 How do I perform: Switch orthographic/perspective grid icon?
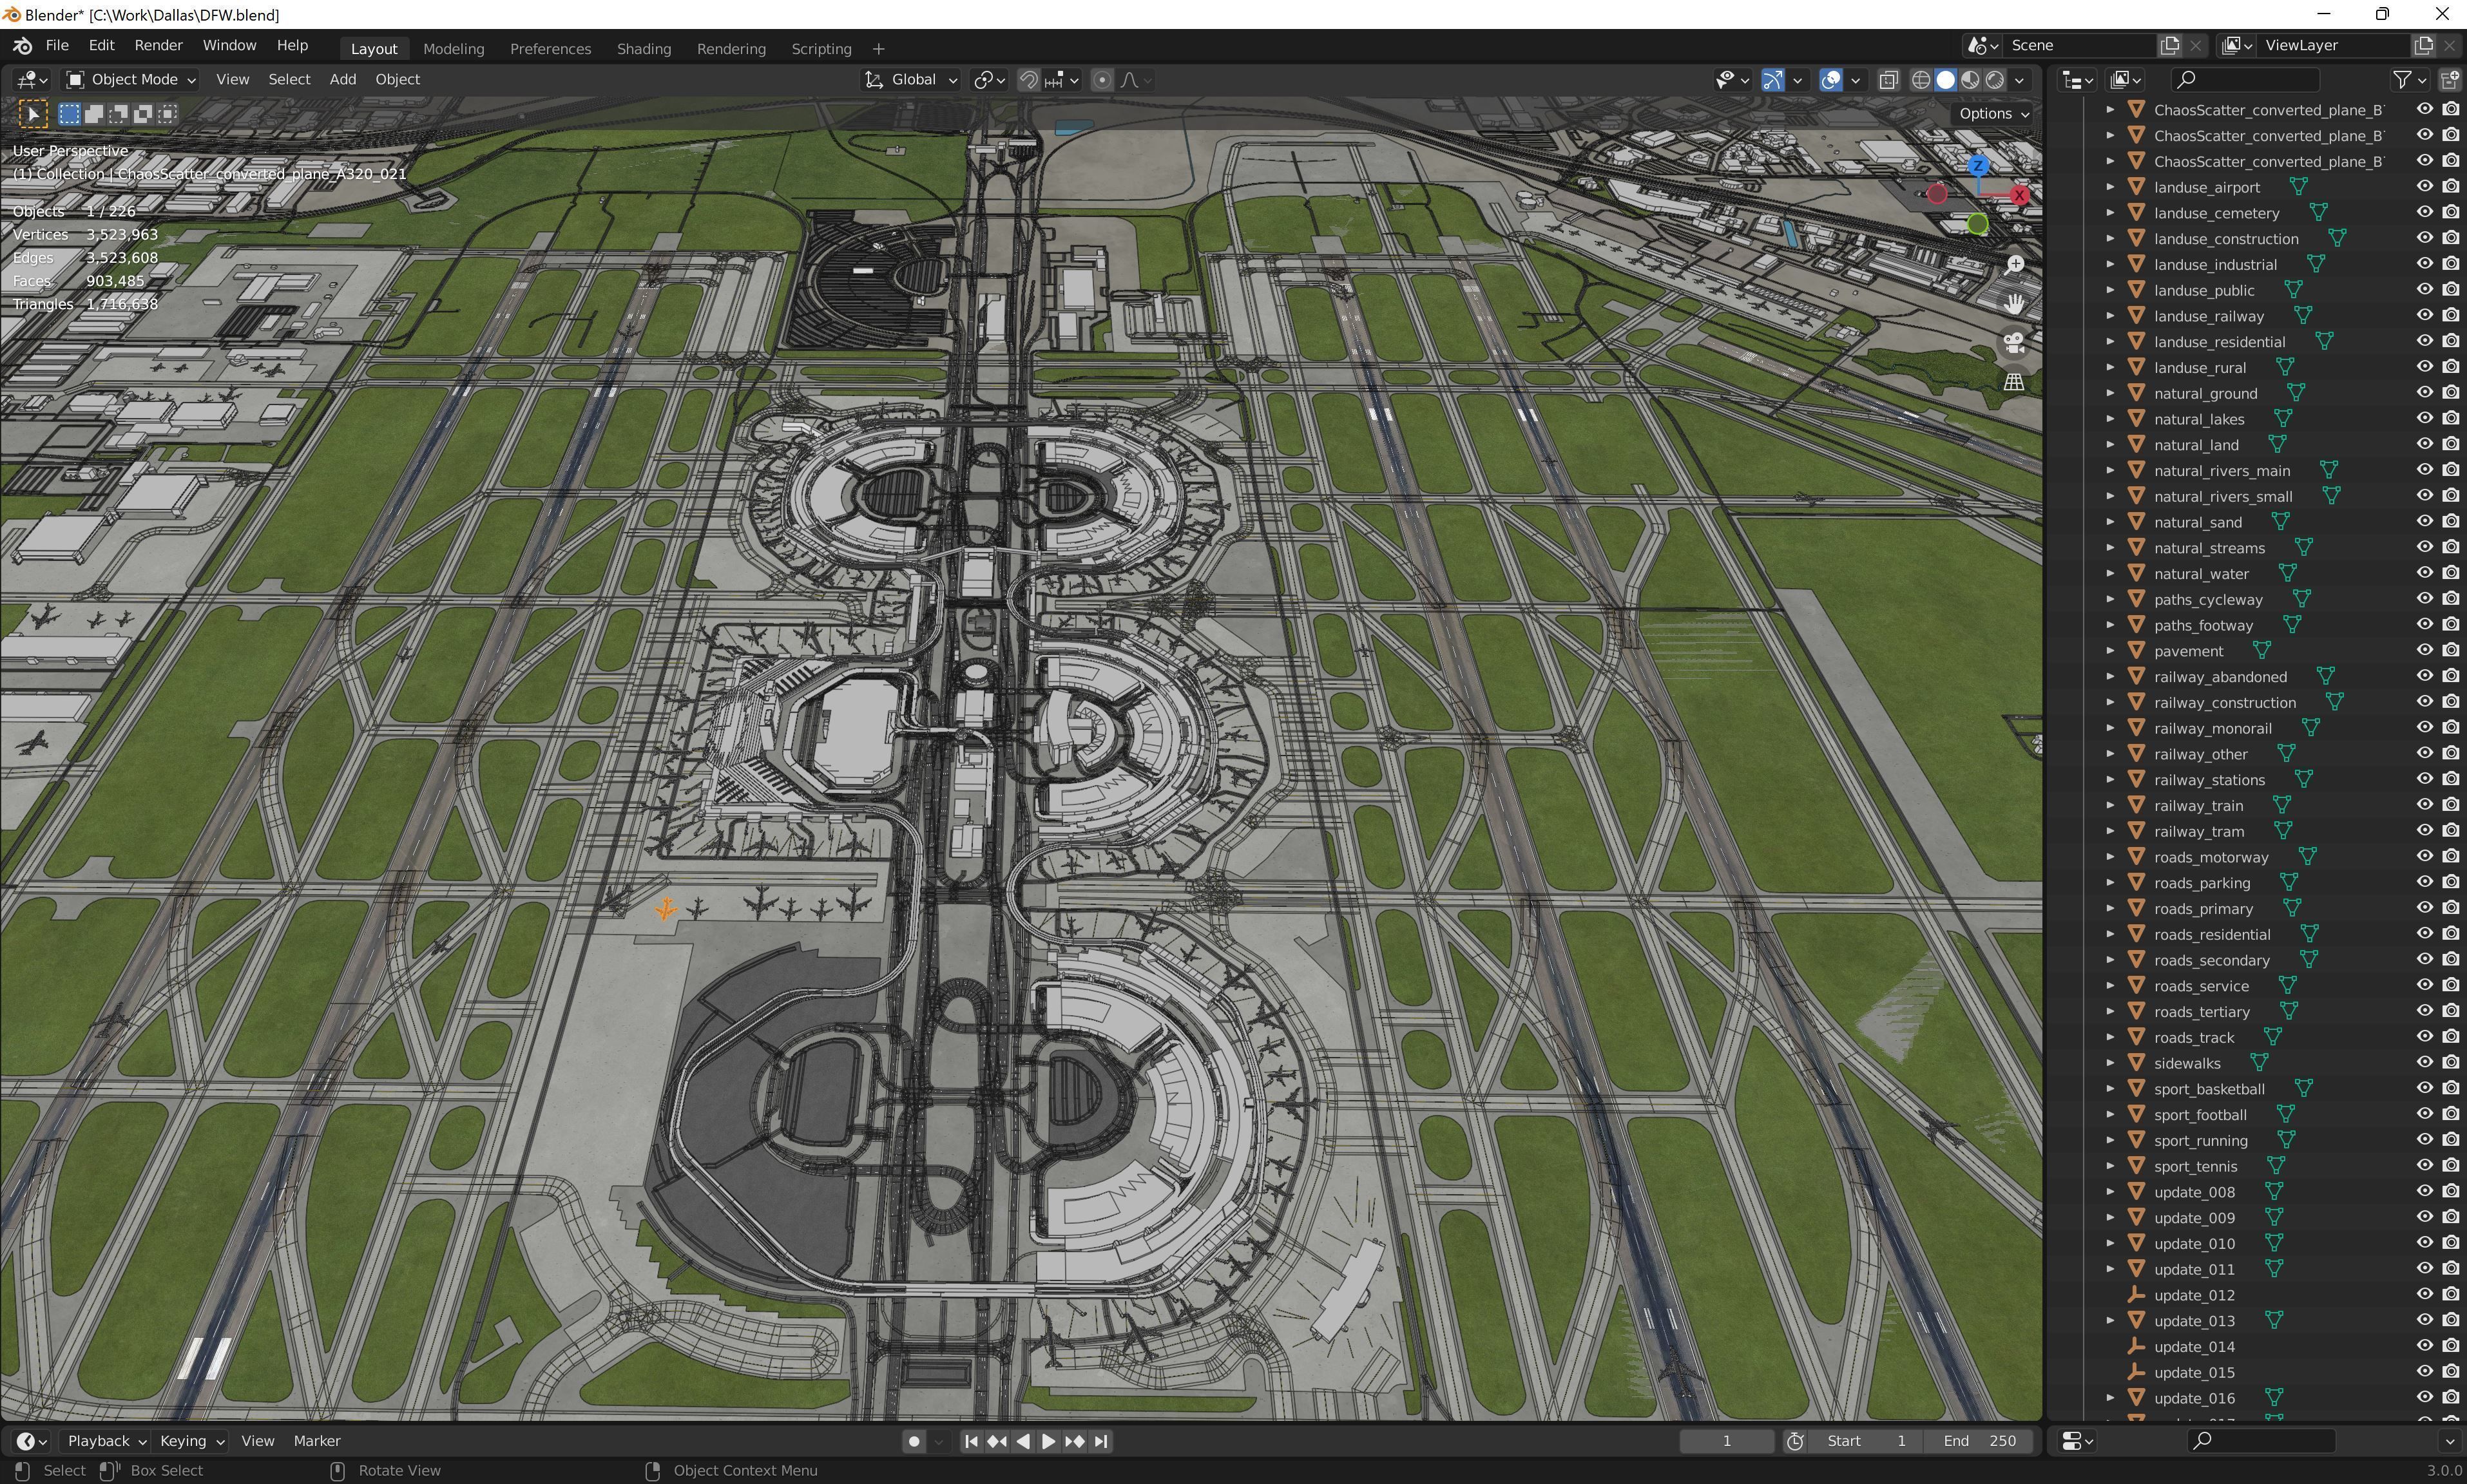point(2014,382)
